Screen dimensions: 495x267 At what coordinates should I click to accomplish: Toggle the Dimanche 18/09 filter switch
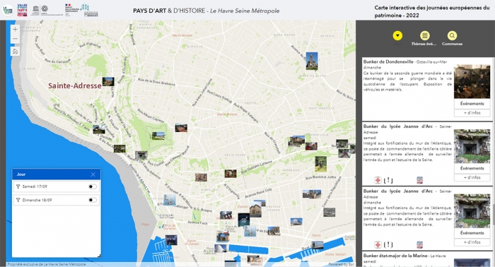(92, 200)
